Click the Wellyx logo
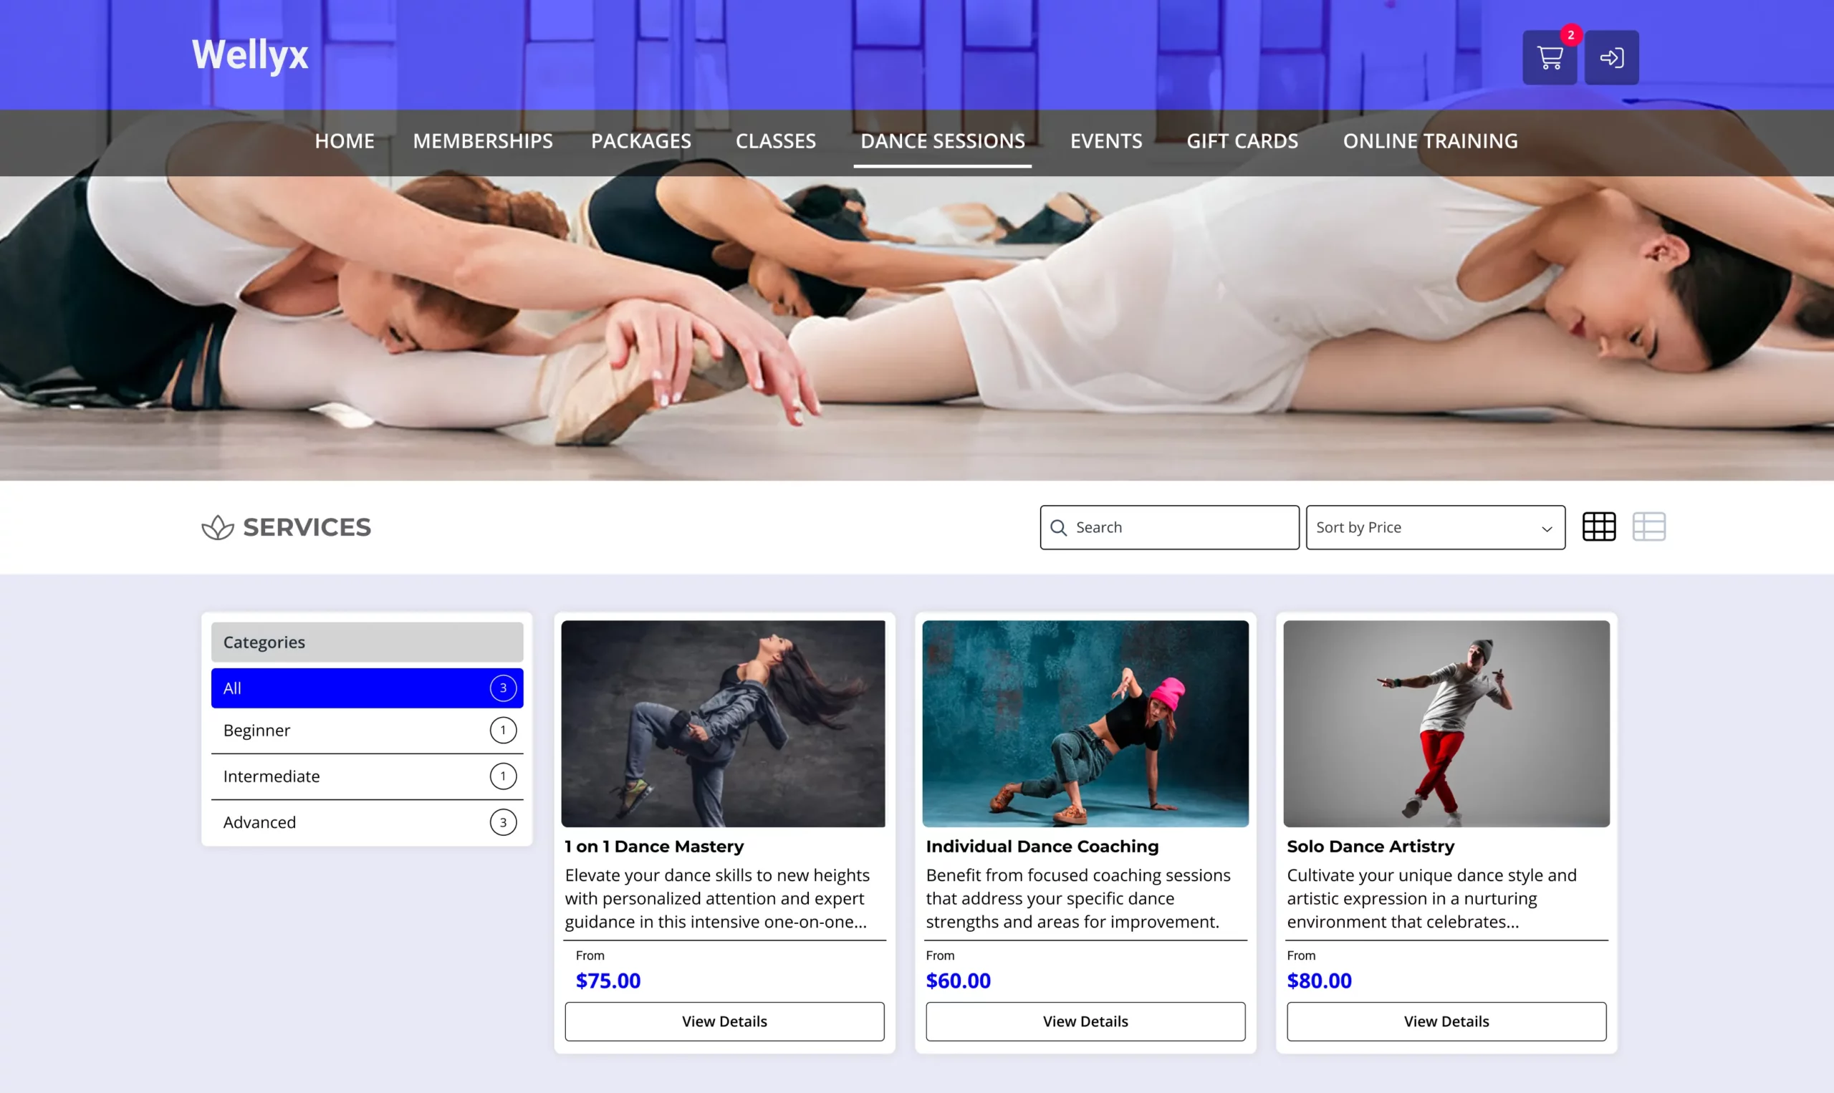This screenshot has height=1093, width=1834. coord(250,54)
